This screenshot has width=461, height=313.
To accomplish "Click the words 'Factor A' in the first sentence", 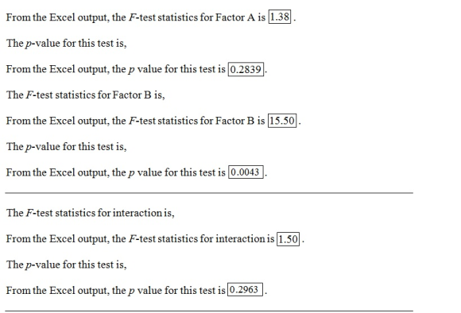I will 235,17.
